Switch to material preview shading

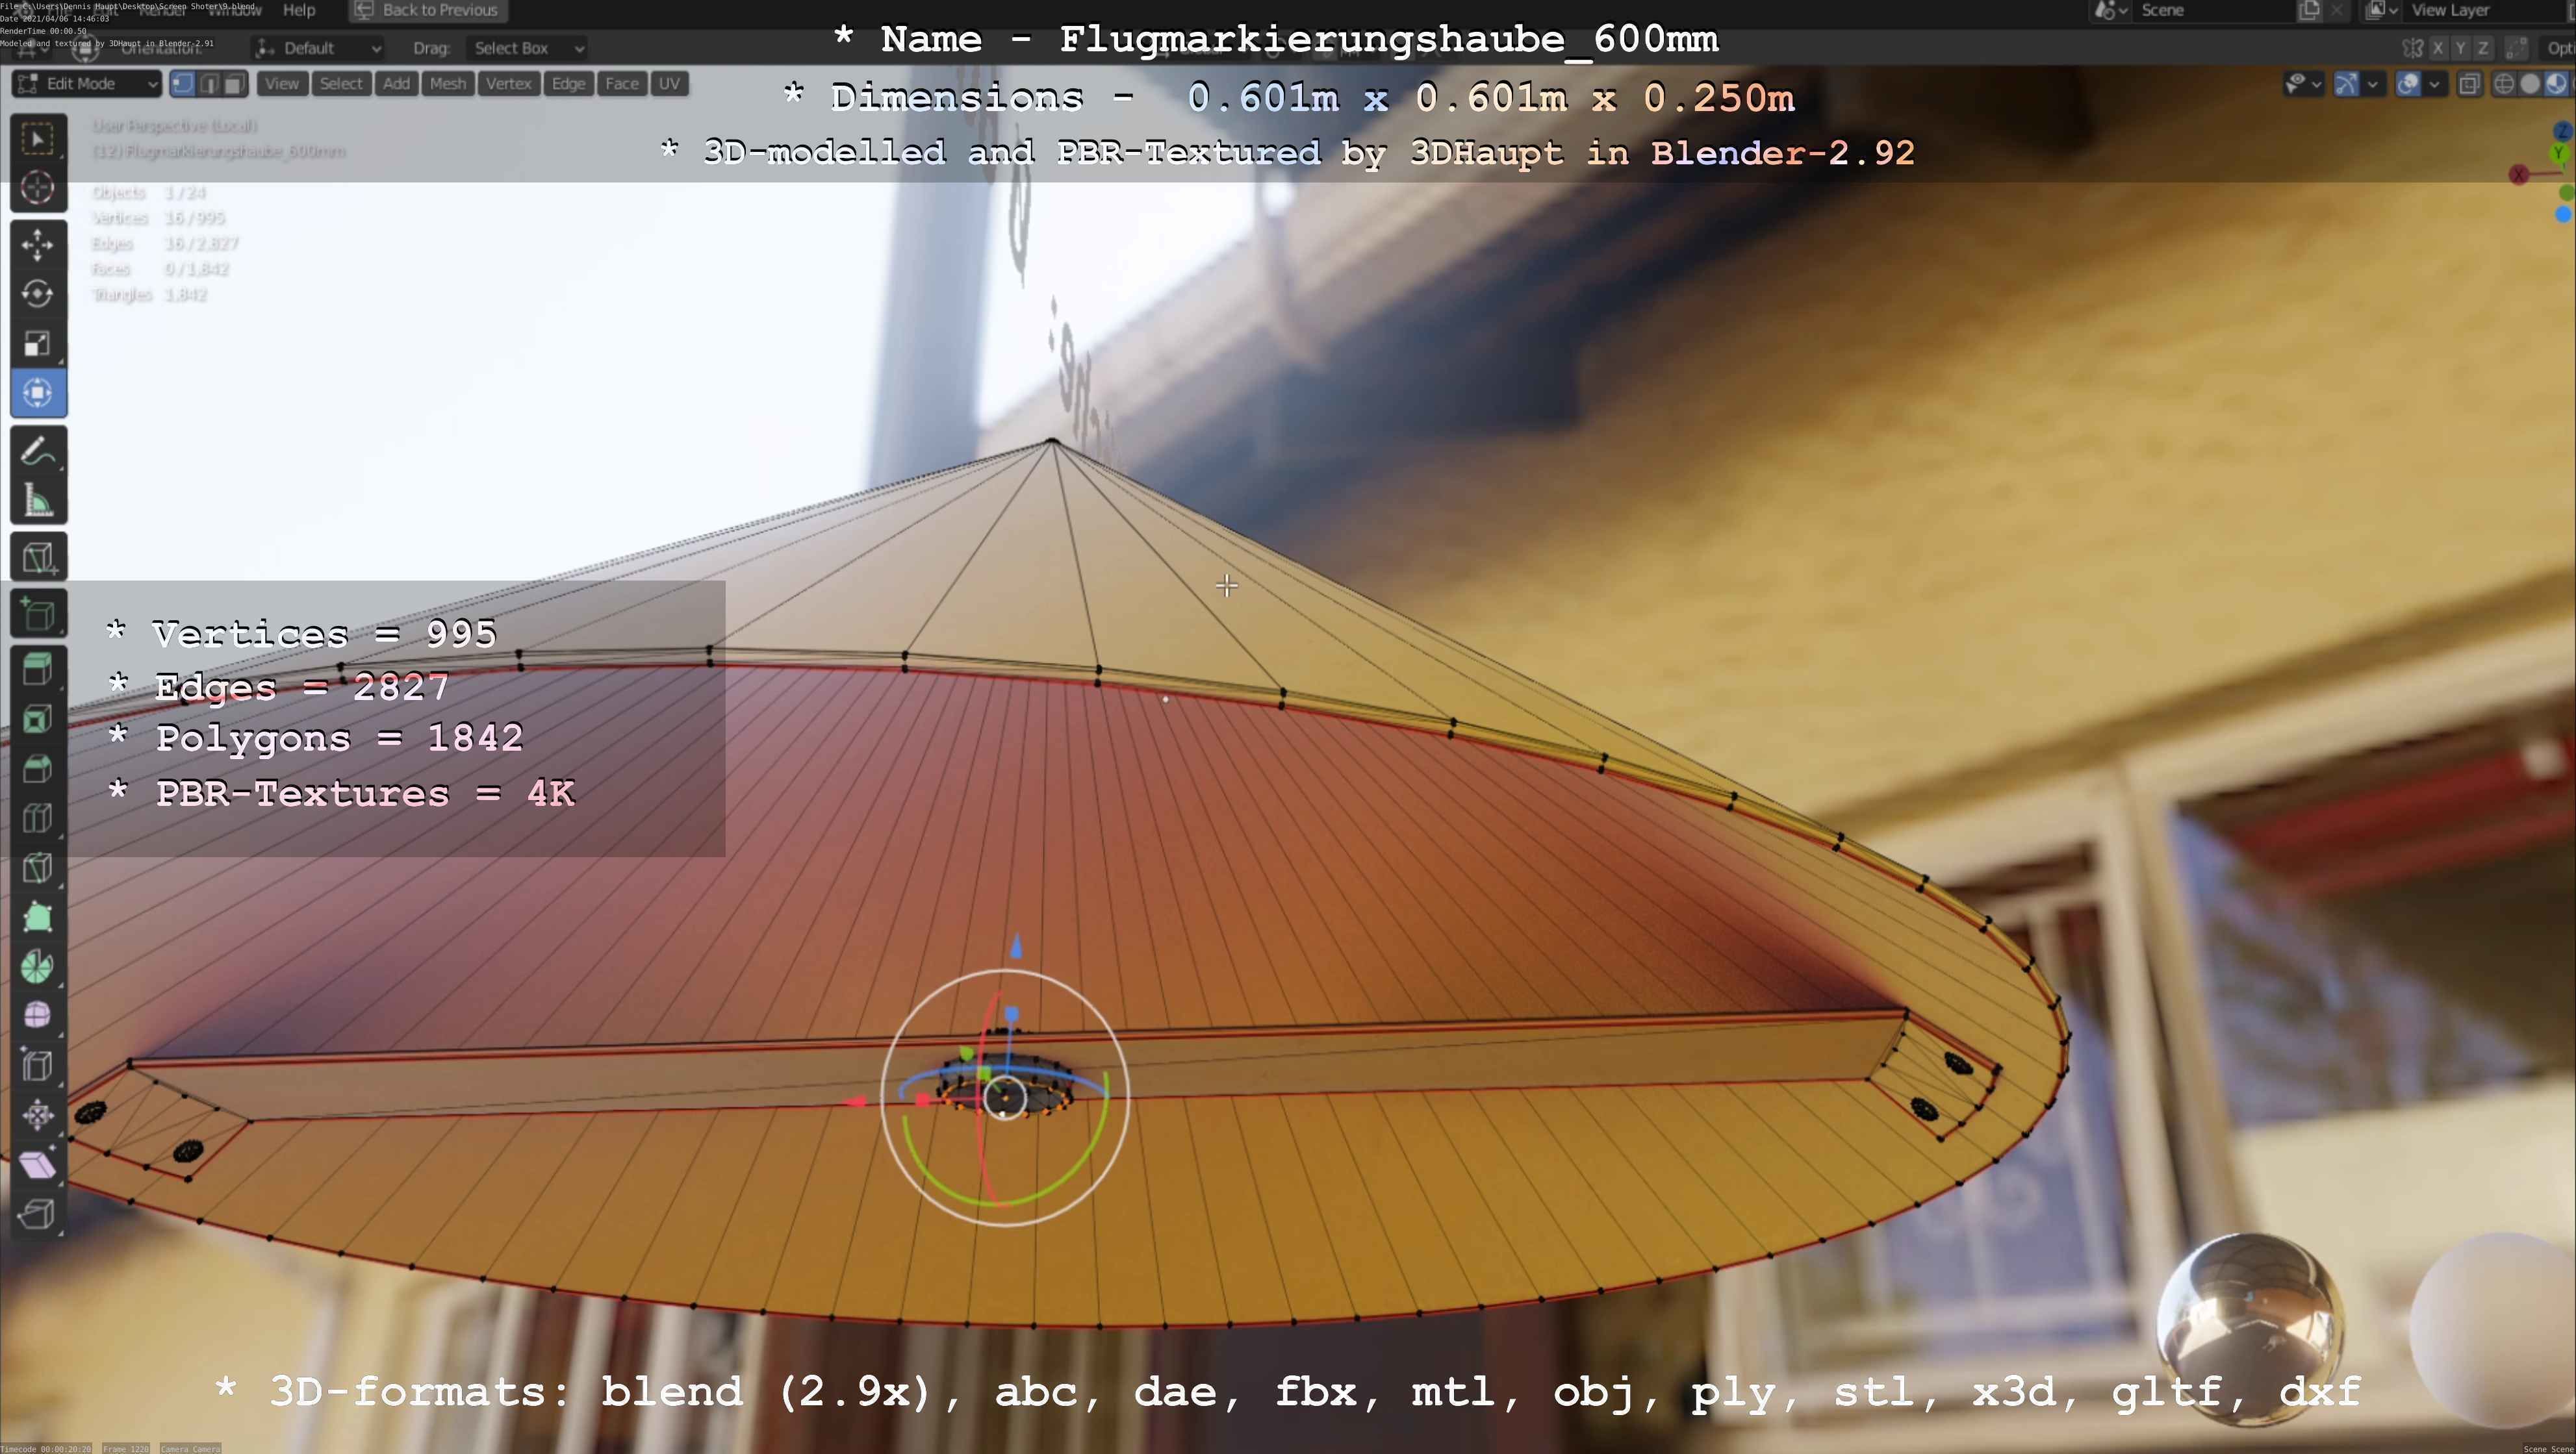(x=2556, y=84)
